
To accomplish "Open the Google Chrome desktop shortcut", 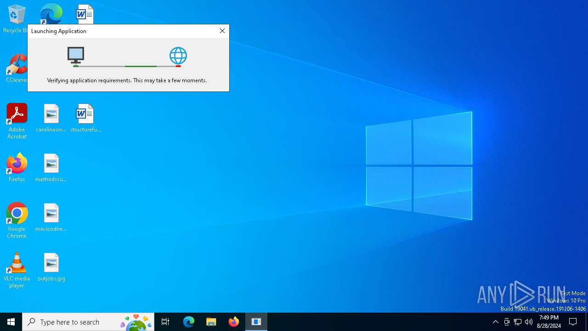I will 17,221.
